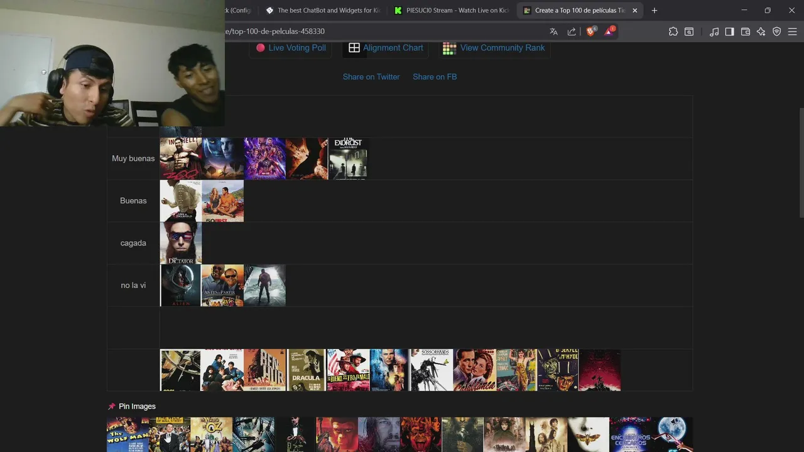Switch to the partially hidden Config tab
The height and width of the screenshot is (452, 804).
[x=240, y=10]
